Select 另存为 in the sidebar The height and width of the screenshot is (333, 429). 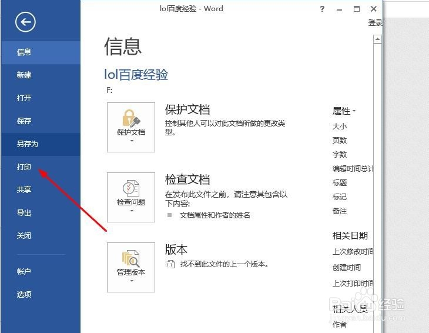coord(41,144)
